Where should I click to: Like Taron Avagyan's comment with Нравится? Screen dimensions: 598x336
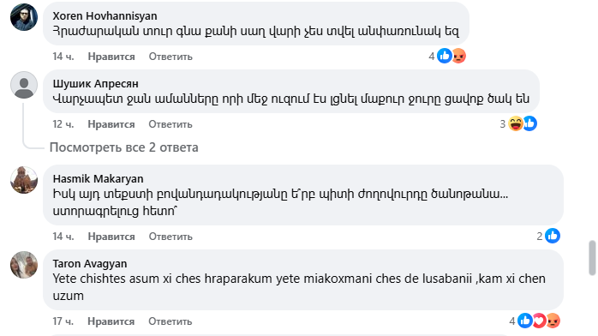click(111, 321)
